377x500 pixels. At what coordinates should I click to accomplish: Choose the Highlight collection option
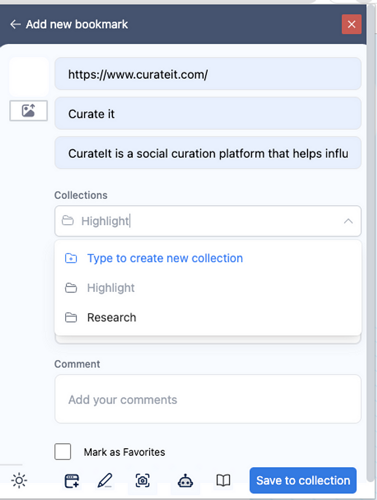click(x=208, y=288)
